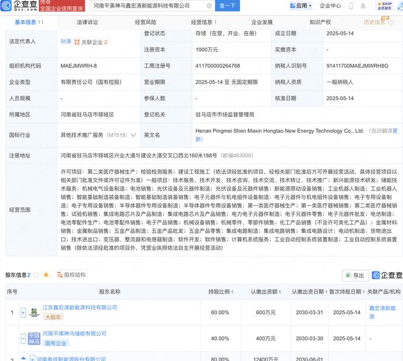Clear the search box with the X icon
This screenshot has height=361, width=403.
(209, 6)
